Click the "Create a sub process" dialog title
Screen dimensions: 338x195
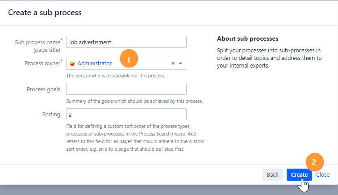45,13
